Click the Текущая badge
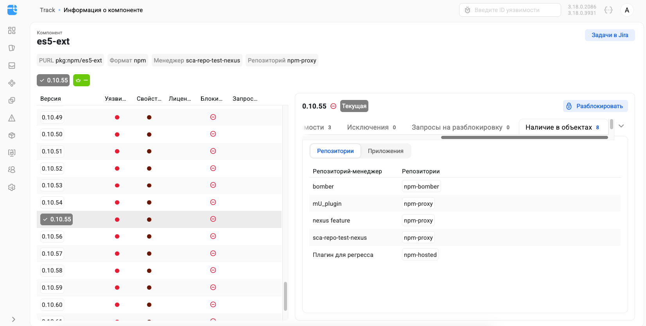The height and width of the screenshot is (326, 646). click(x=354, y=106)
